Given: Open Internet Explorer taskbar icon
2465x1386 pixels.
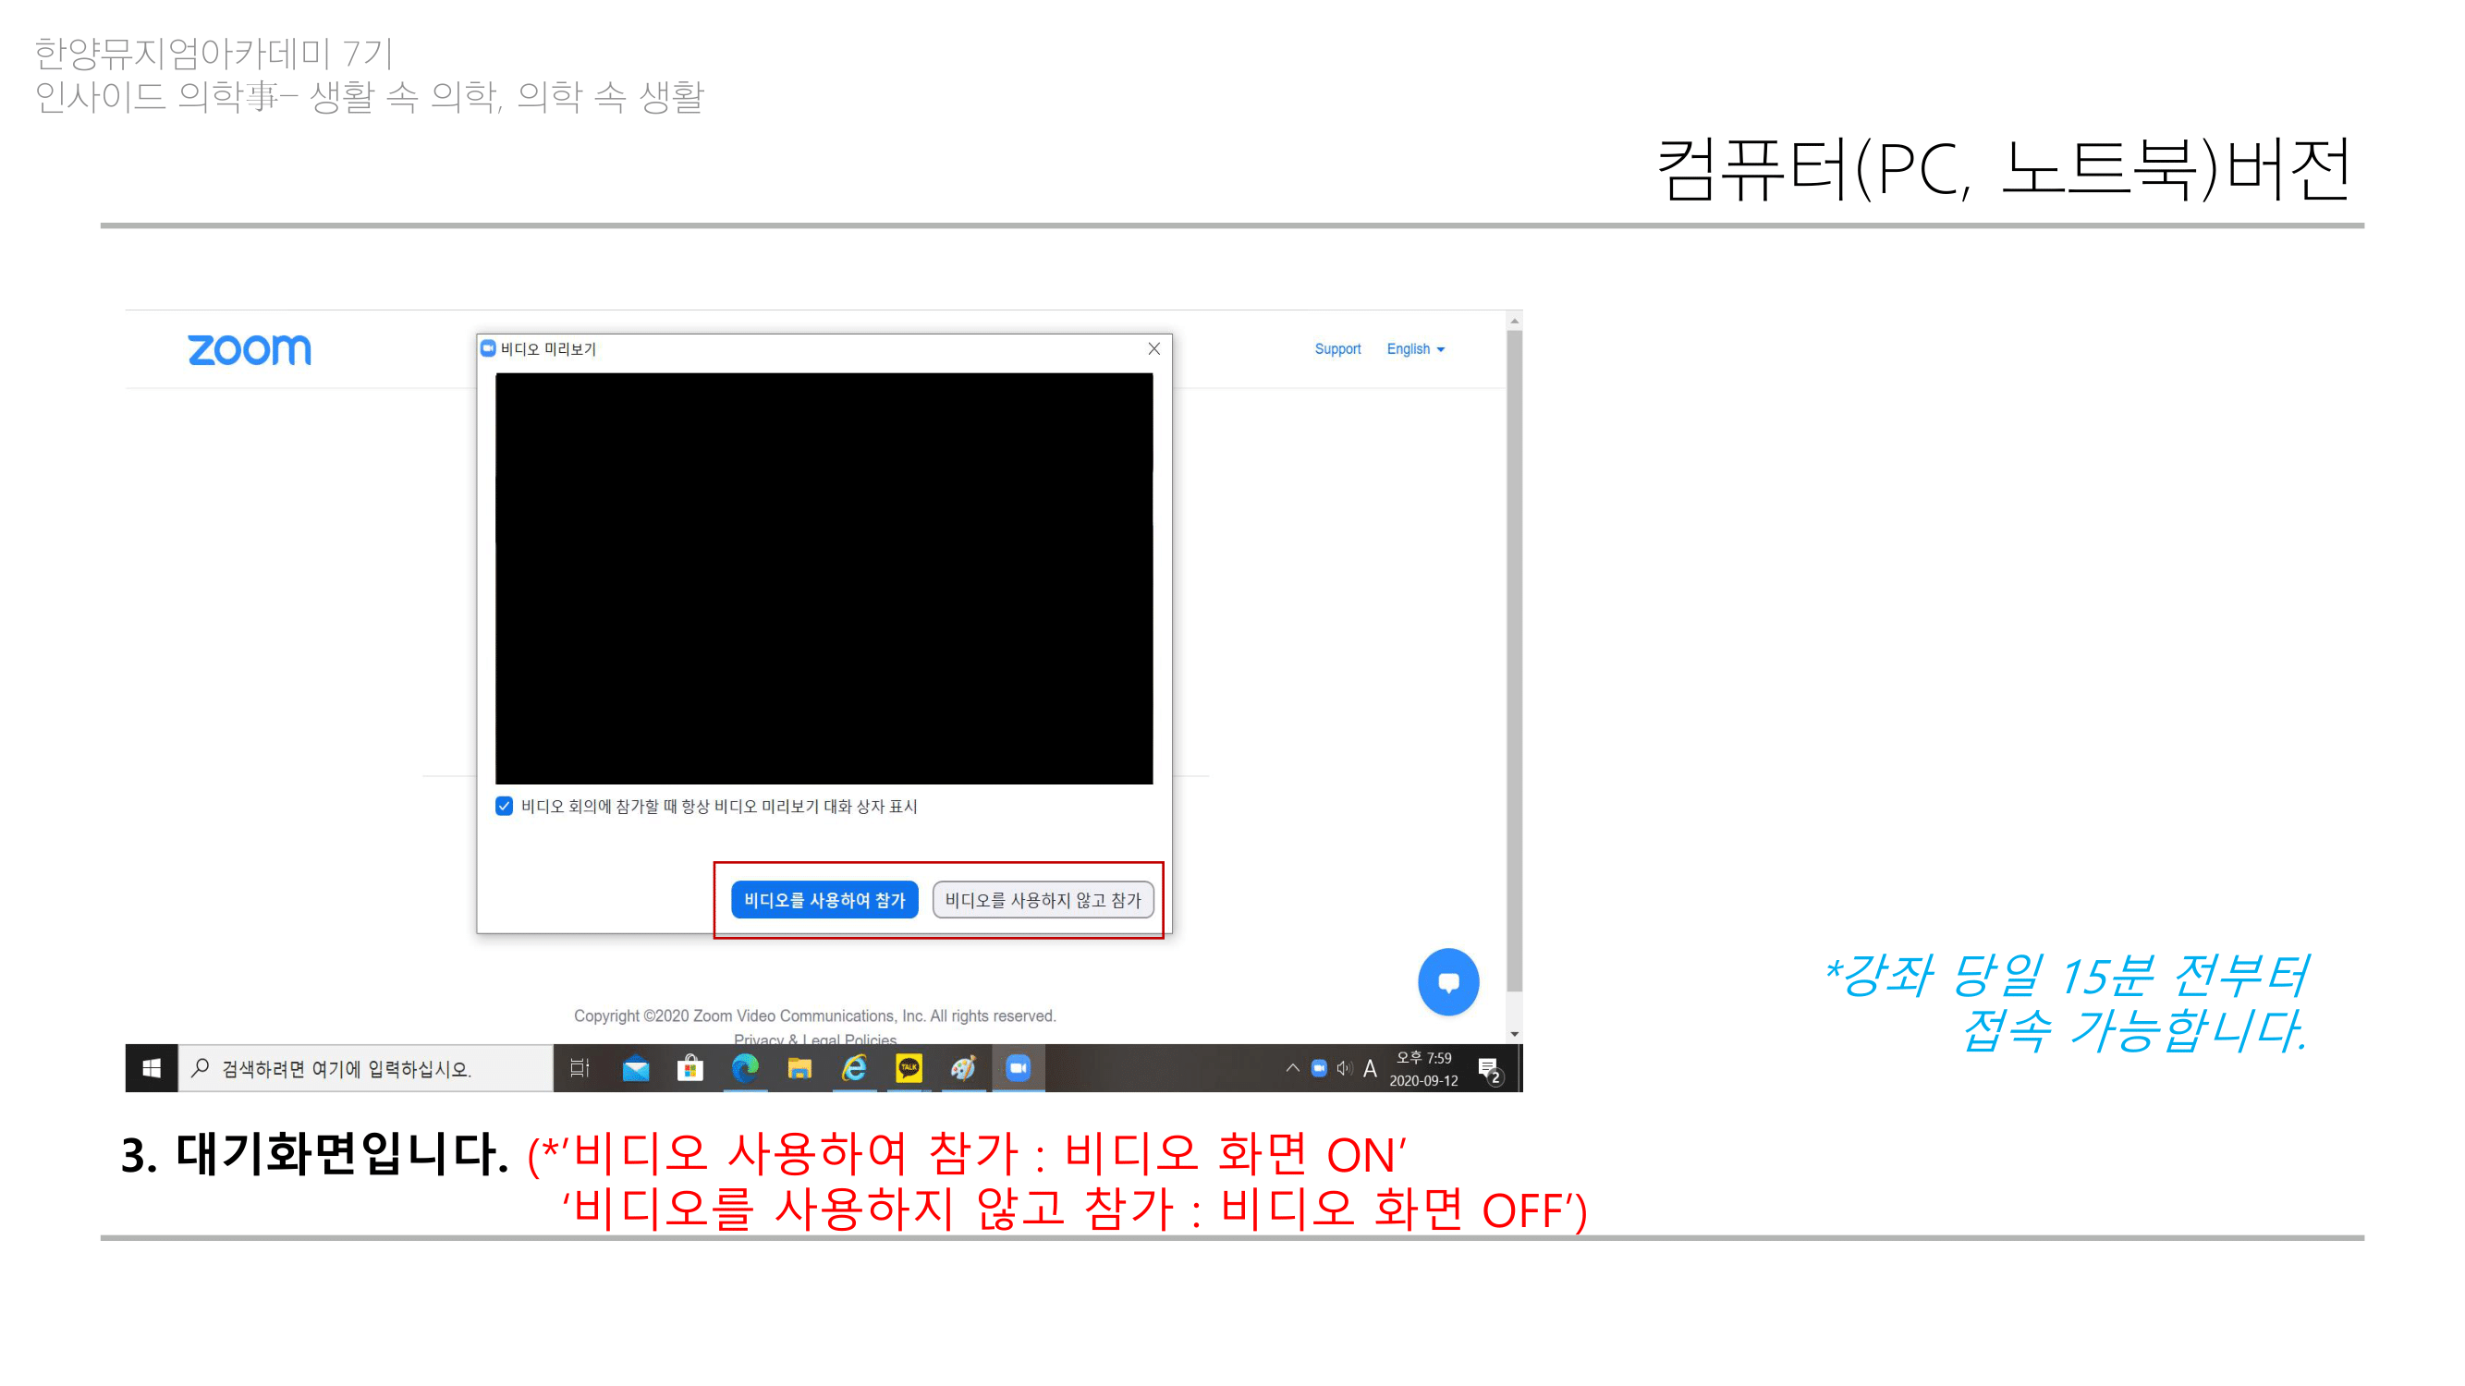Looking at the screenshot, I should point(854,1068).
